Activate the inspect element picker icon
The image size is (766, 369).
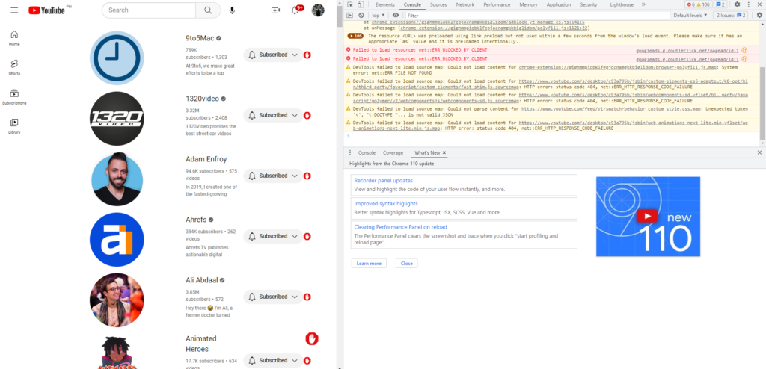point(350,4)
